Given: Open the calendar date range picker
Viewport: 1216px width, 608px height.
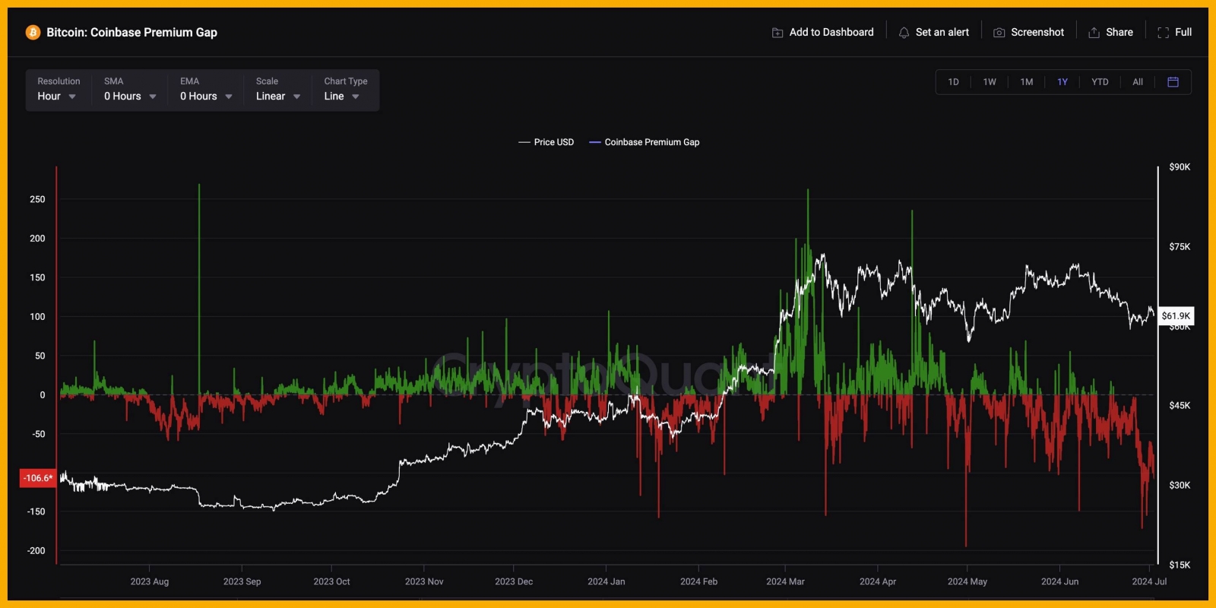Looking at the screenshot, I should click(1173, 82).
